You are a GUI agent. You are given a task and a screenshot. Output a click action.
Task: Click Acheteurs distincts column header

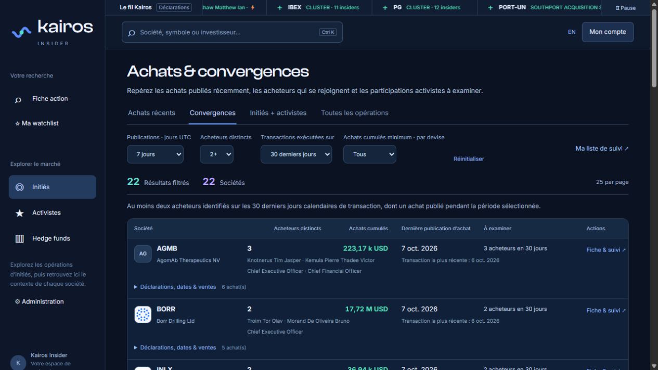(298, 229)
